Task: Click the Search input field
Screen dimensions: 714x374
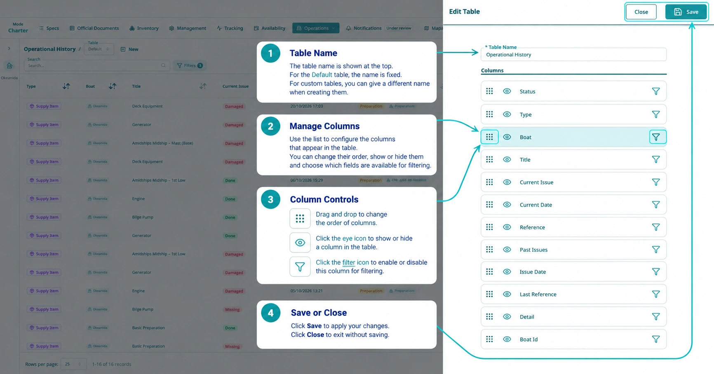Action: tap(97, 65)
